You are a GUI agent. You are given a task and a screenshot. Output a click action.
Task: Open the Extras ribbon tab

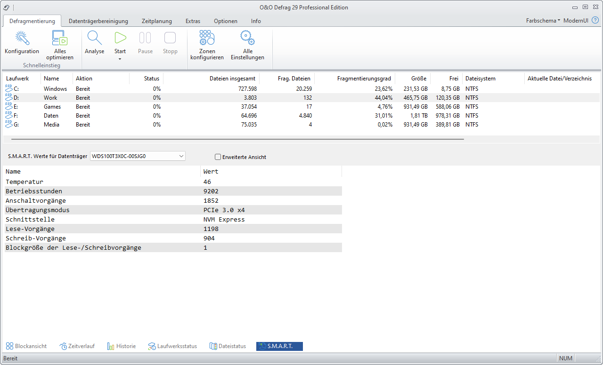tap(193, 21)
